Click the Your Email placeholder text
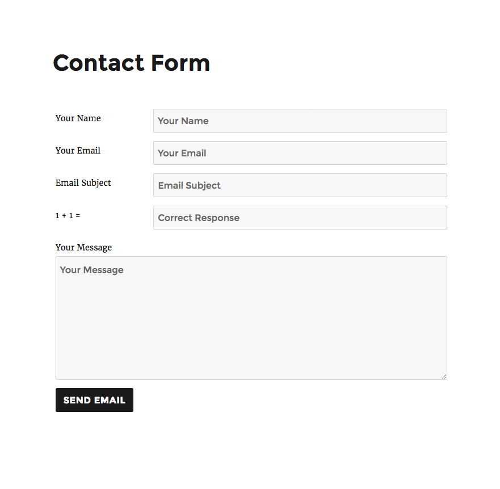The image size is (500, 489). coord(182,153)
